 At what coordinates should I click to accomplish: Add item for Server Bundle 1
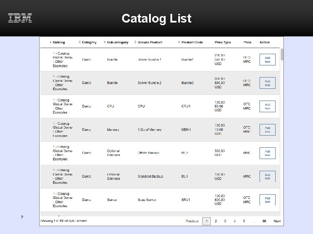(267, 59)
